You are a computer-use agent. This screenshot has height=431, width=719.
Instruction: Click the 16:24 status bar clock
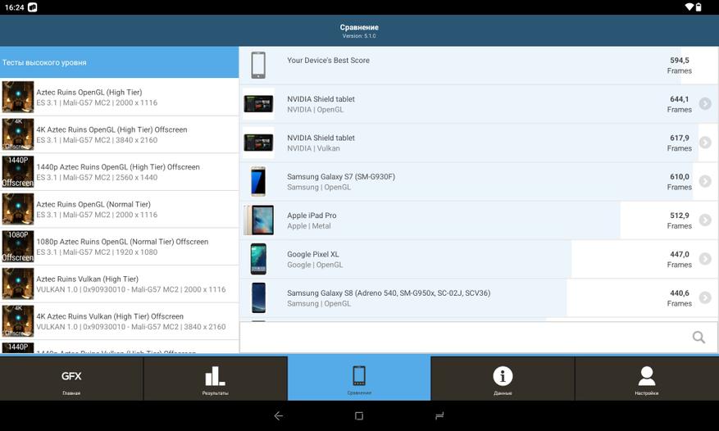click(x=14, y=7)
